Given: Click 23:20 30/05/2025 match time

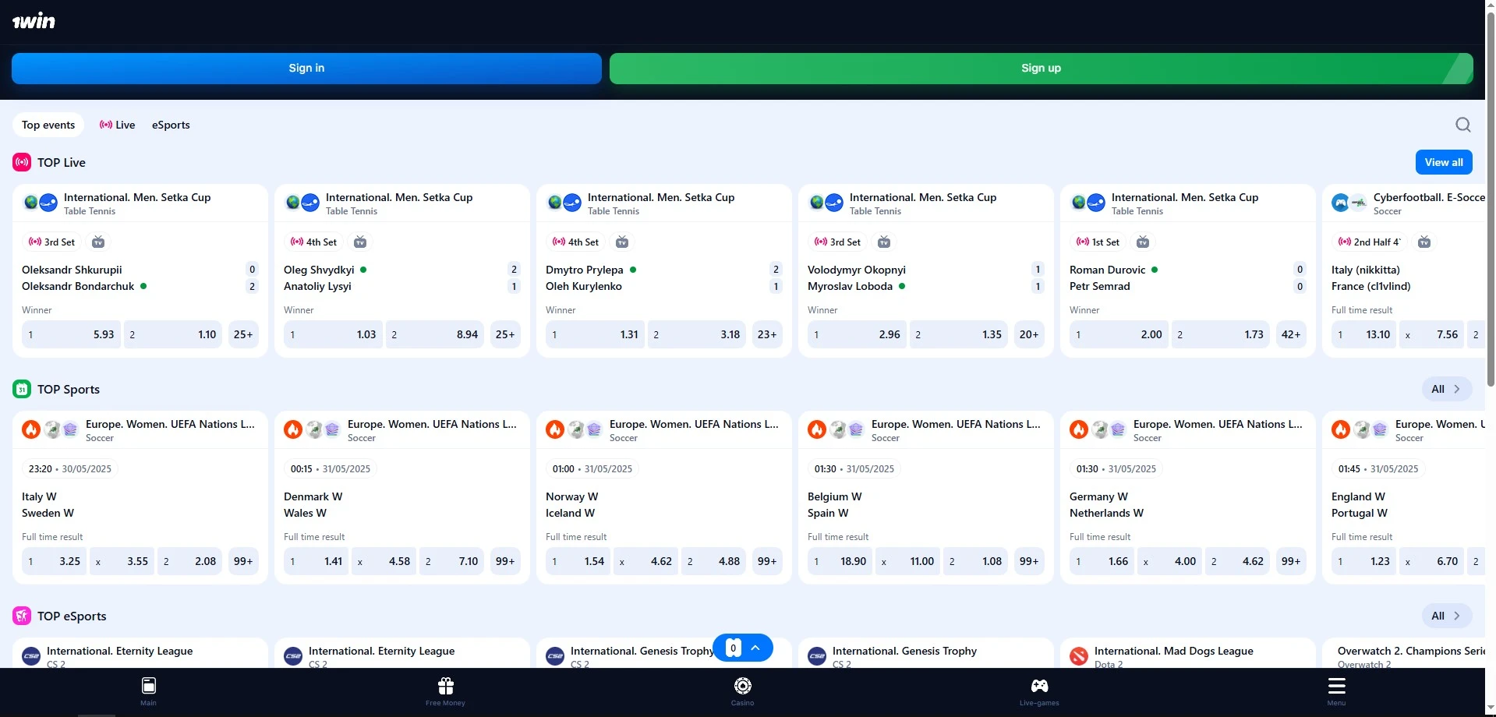Looking at the screenshot, I should (x=70, y=469).
